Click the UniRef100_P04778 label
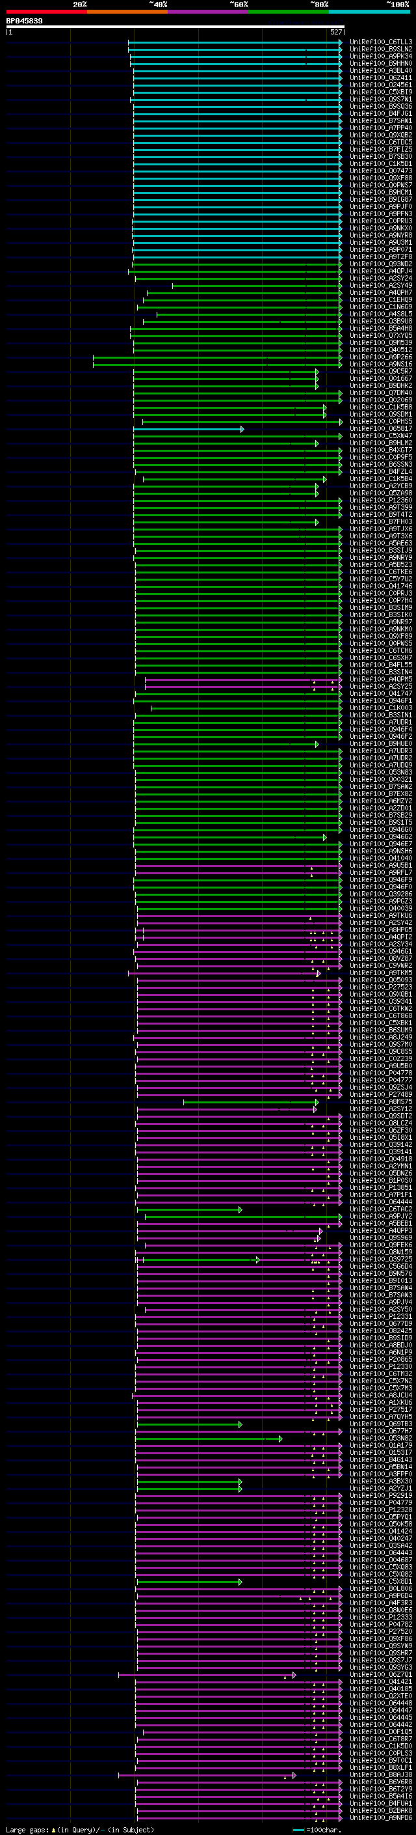This screenshot has height=1835, width=416. click(381, 1073)
